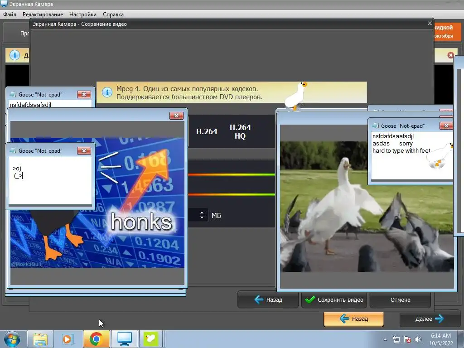
Task: Open the Редактирование menu
Action: point(43,14)
